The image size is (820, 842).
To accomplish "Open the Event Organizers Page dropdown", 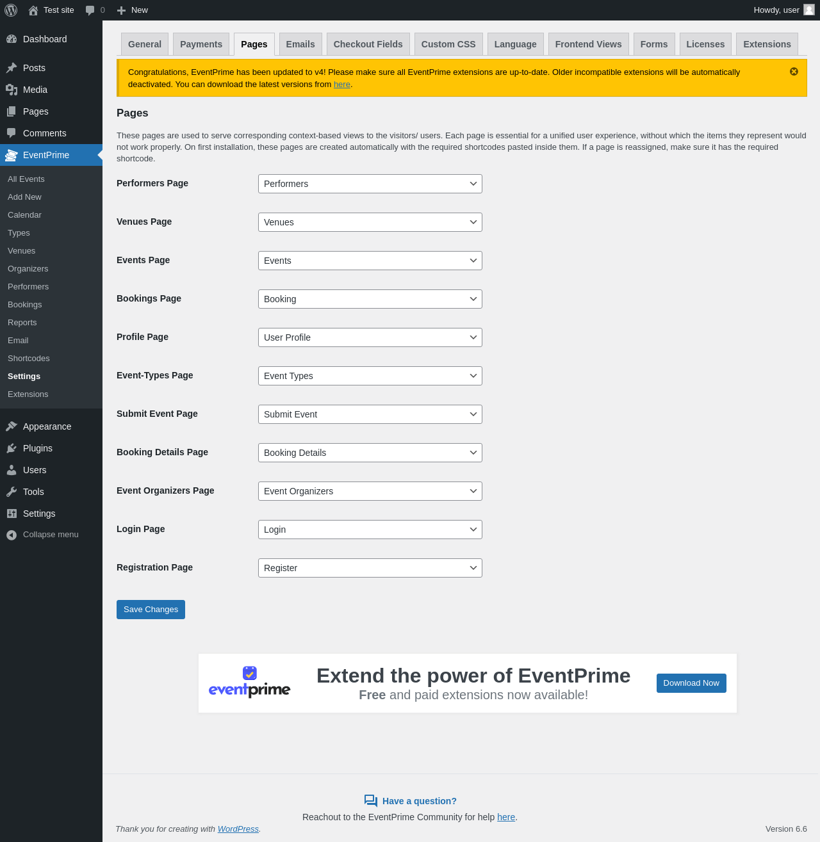I will [370, 491].
